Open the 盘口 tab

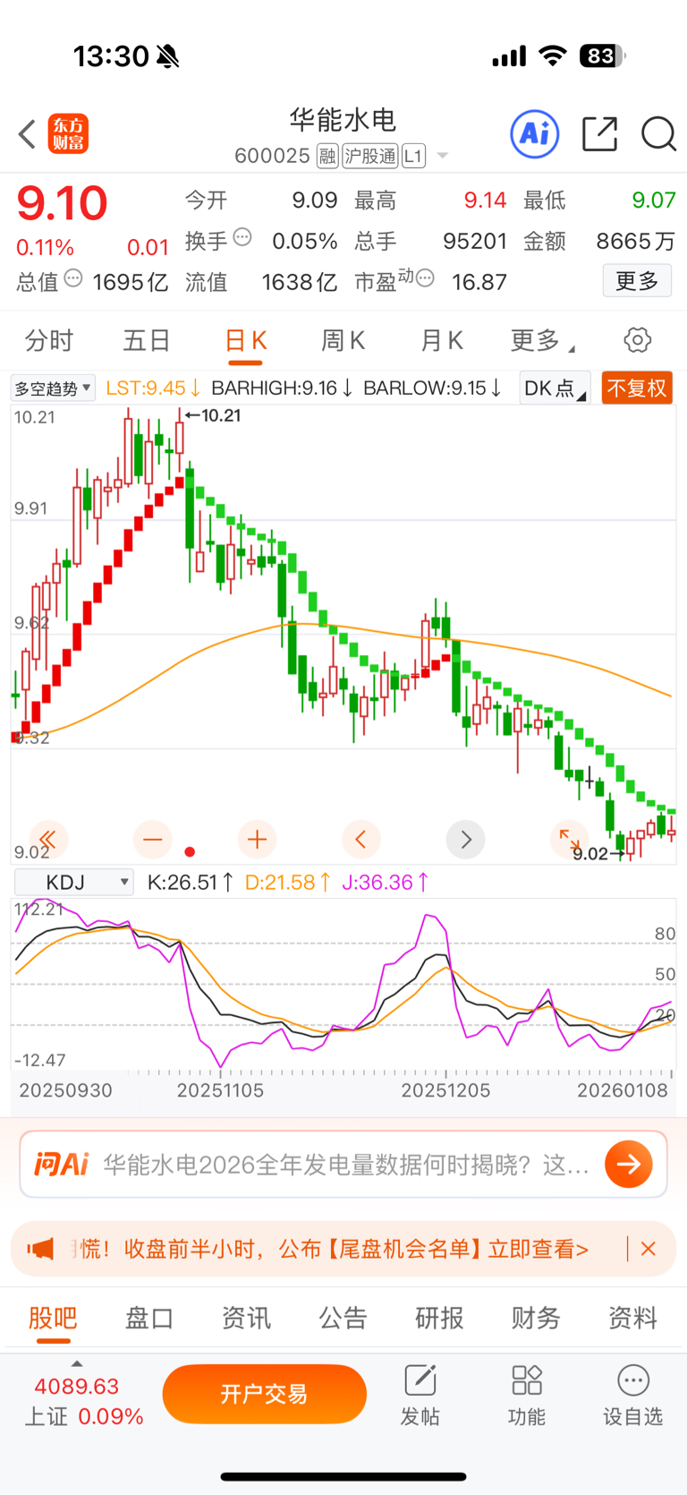point(149,1318)
